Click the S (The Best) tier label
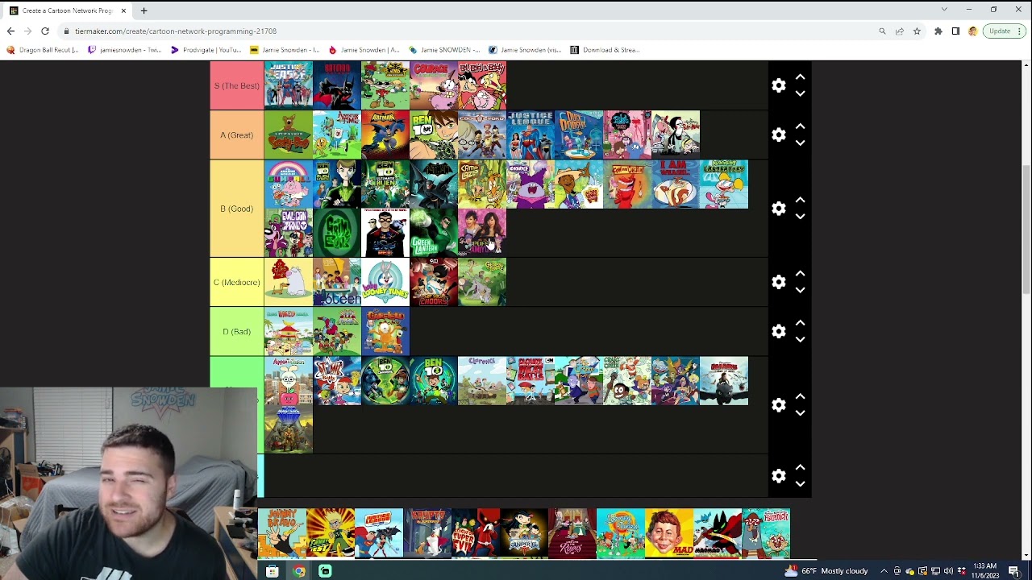 (x=236, y=85)
